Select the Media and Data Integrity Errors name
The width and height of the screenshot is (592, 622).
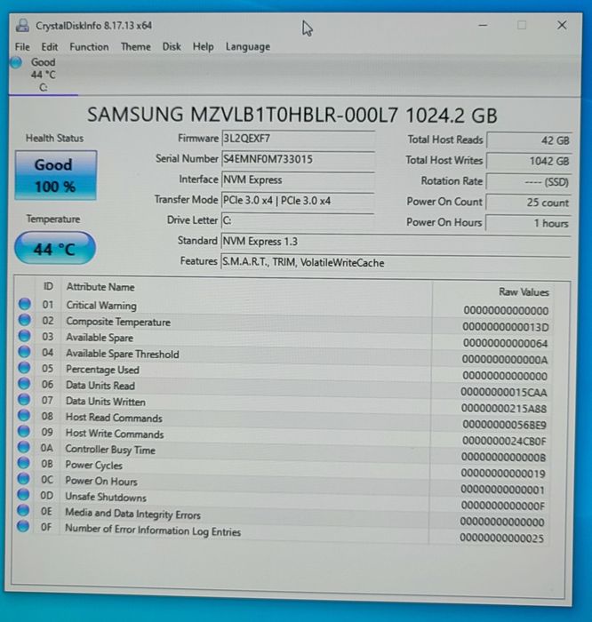133,514
